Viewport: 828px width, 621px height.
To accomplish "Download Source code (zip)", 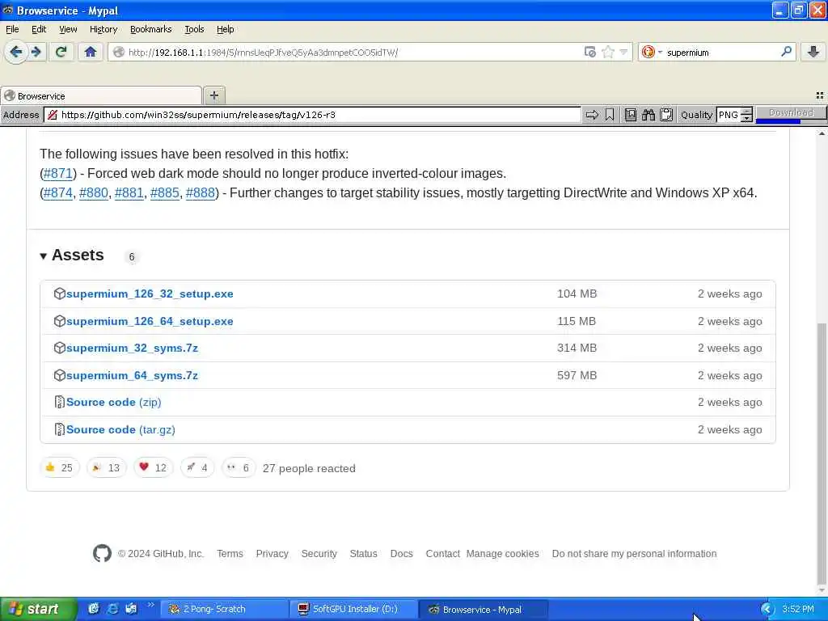I will pos(113,403).
